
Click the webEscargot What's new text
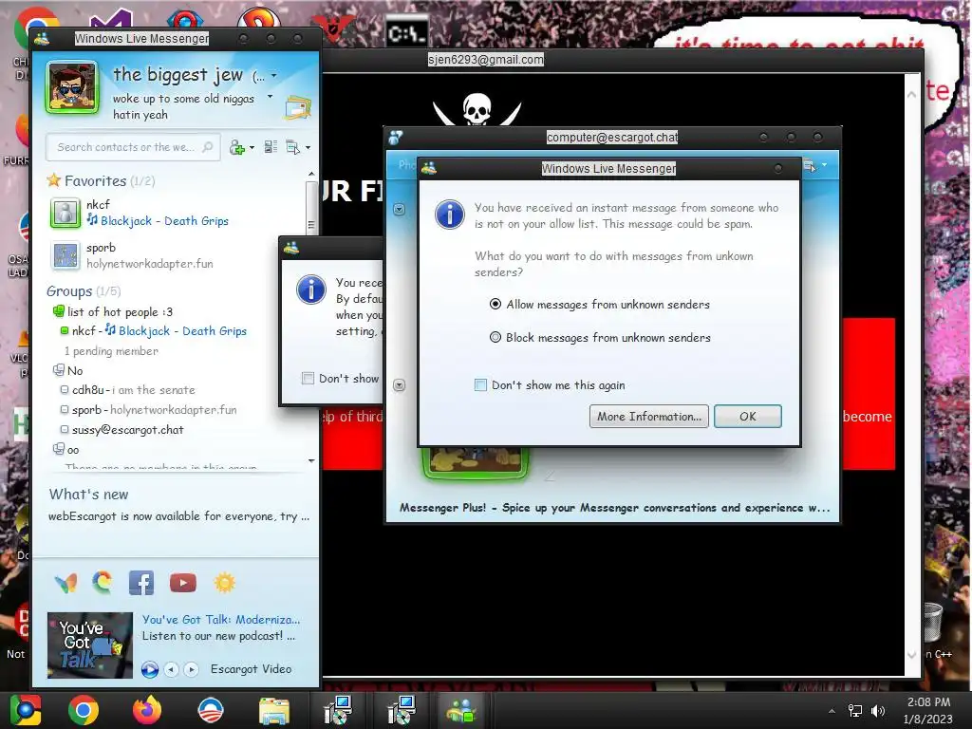[x=178, y=516]
